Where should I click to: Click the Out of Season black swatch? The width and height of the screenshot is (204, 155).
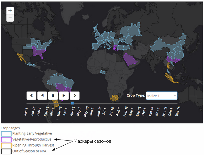pyautogui.click(x=6, y=152)
